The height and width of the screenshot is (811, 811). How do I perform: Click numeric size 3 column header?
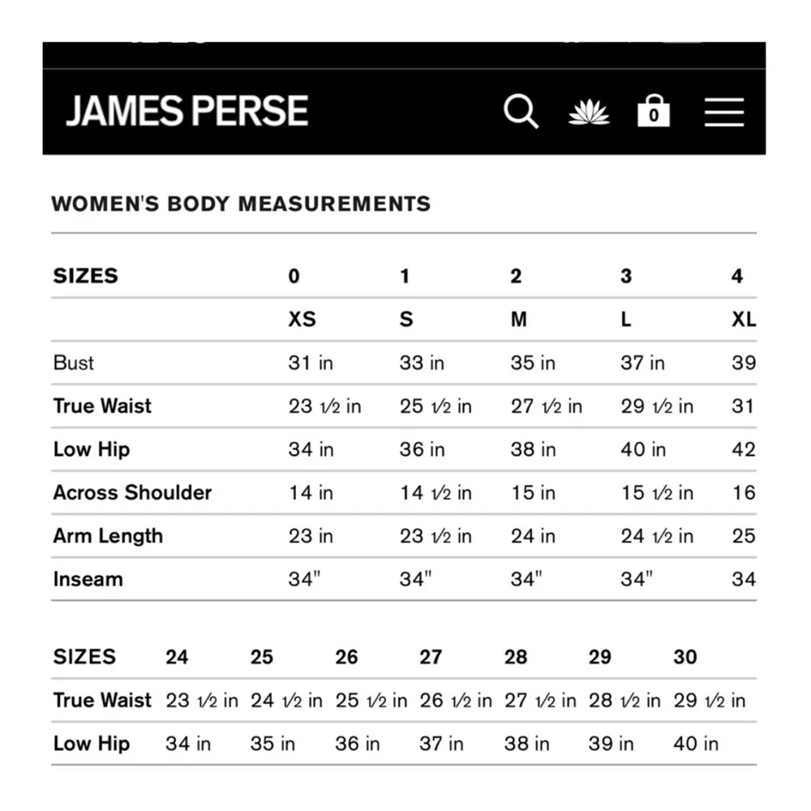(626, 277)
